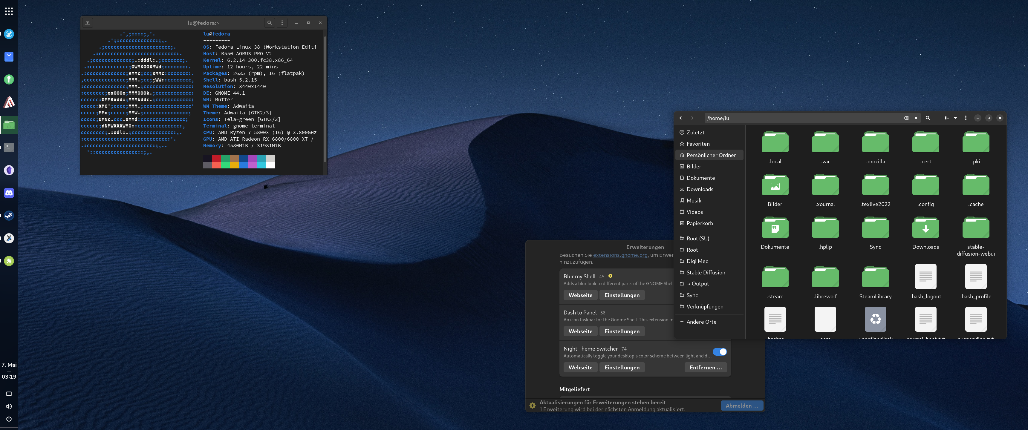Toggle list/grid view in Files
Image resolution: width=1028 pixels, height=430 pixels.
pyautogui.click(x=947, y=118)
